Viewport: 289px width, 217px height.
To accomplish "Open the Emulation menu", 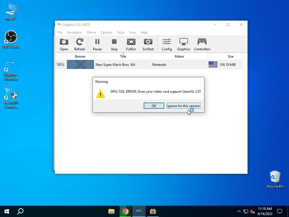I will tap(74, 32).
